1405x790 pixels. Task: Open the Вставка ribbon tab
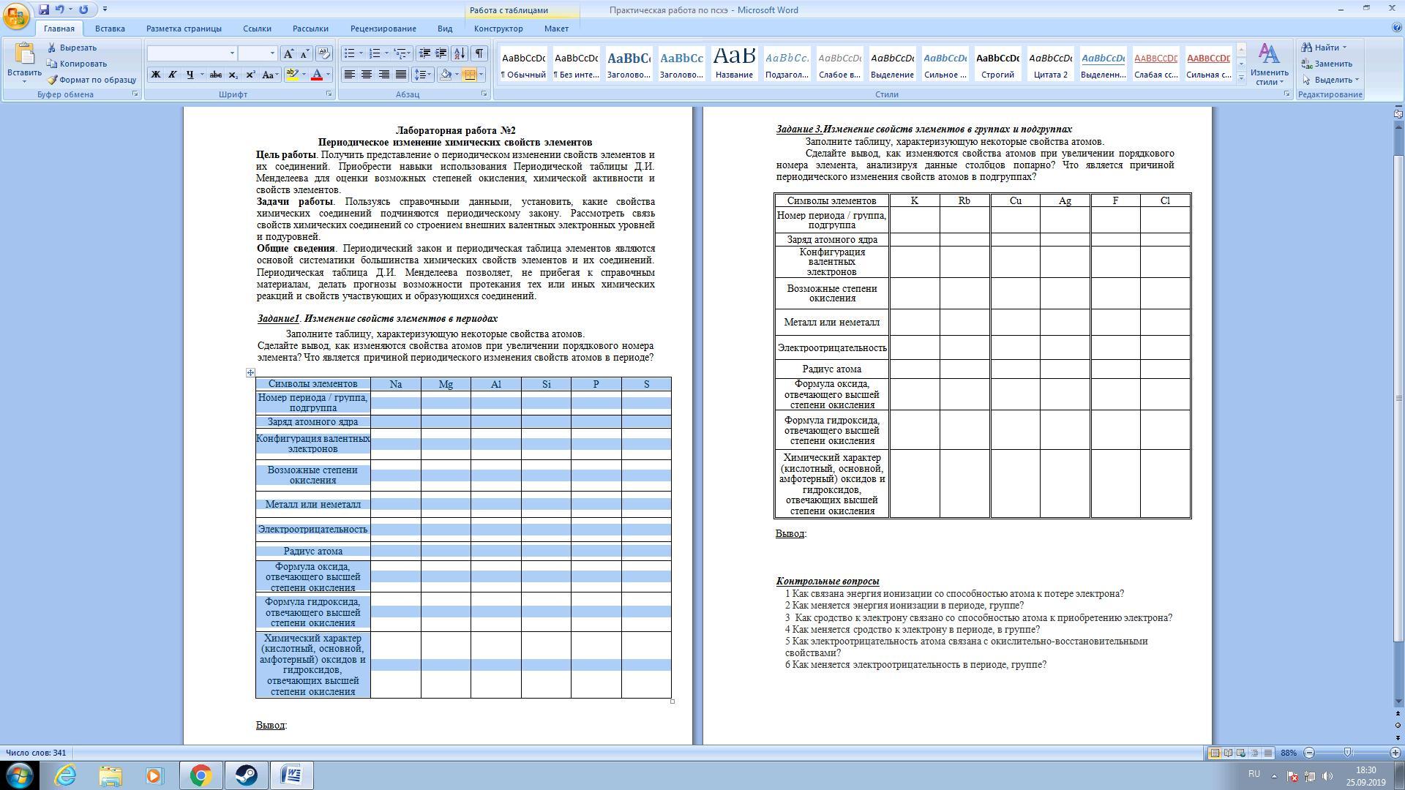[110, 29]
